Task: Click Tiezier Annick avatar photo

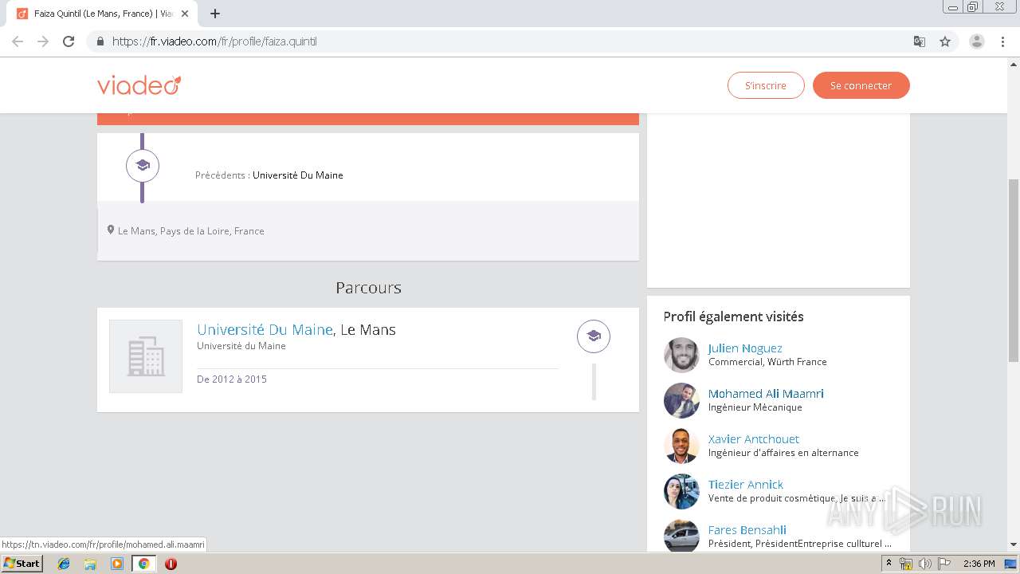Action: (x=681, y=491)
